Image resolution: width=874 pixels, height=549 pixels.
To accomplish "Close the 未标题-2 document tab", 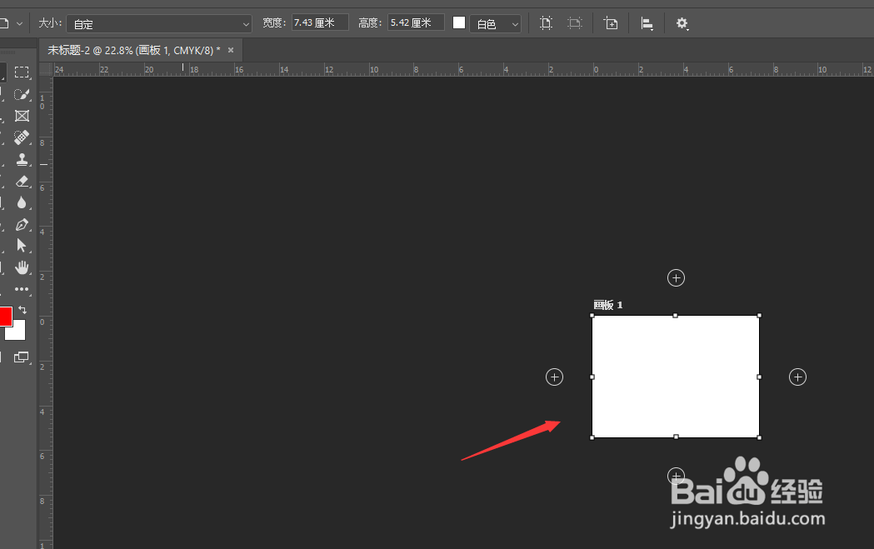I will point(231,50).
